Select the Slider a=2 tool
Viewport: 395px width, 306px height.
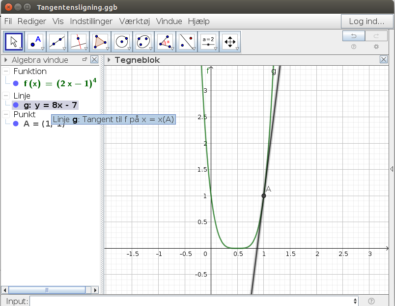click(x=208, y=42)
